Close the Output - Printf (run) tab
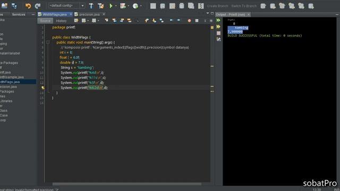Image resolution: width=340 pixels, height=191 pixels. click(249, 14)
